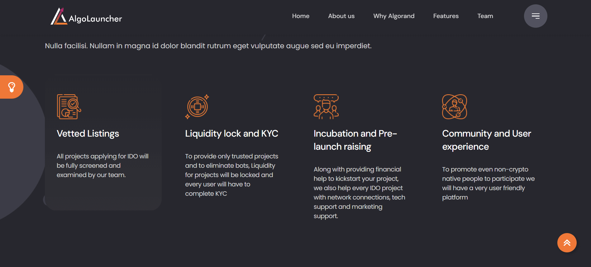Viewport: 591px width, 267px height.
Task: Select Why Algorand in navigation
Action: tap(394, 16)
